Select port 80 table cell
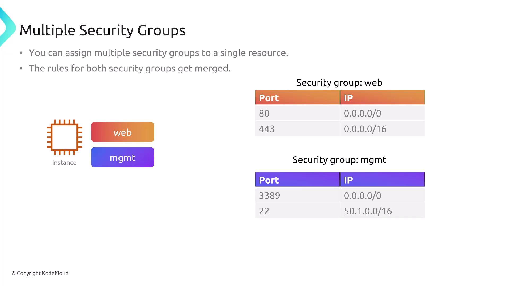Image resolution: width=510 pixels, height=286 pixels. tap(297, 113)
